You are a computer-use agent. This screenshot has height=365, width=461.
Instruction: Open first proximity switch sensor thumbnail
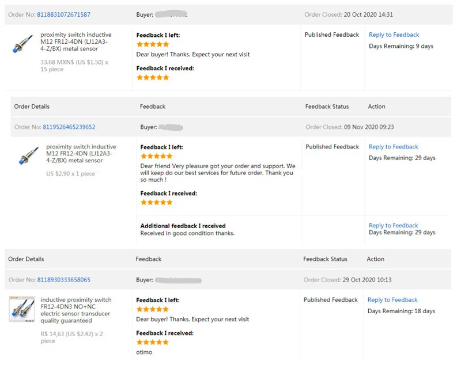(22, 44)
